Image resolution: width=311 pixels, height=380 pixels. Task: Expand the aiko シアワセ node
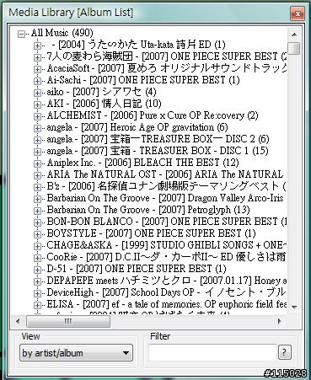(x=37, y=94)
